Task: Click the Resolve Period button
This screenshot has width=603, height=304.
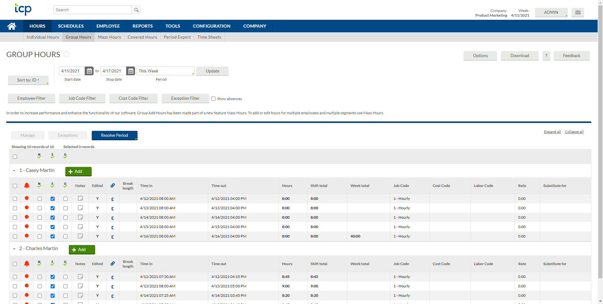Action: coord(114,135)
